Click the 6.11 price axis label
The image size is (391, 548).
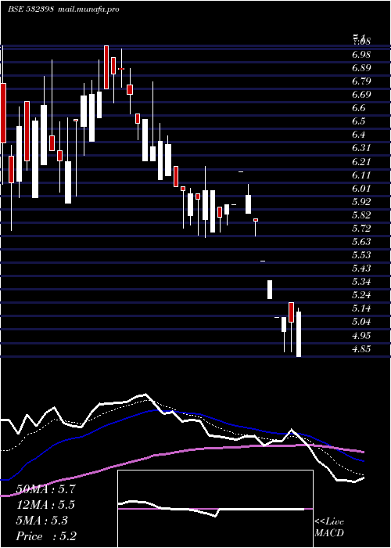361,175
